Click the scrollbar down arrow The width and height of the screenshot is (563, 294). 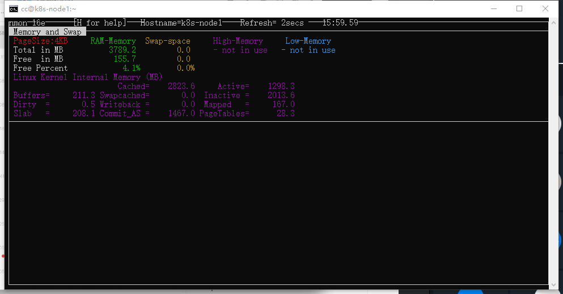click(x=553, y=285)
